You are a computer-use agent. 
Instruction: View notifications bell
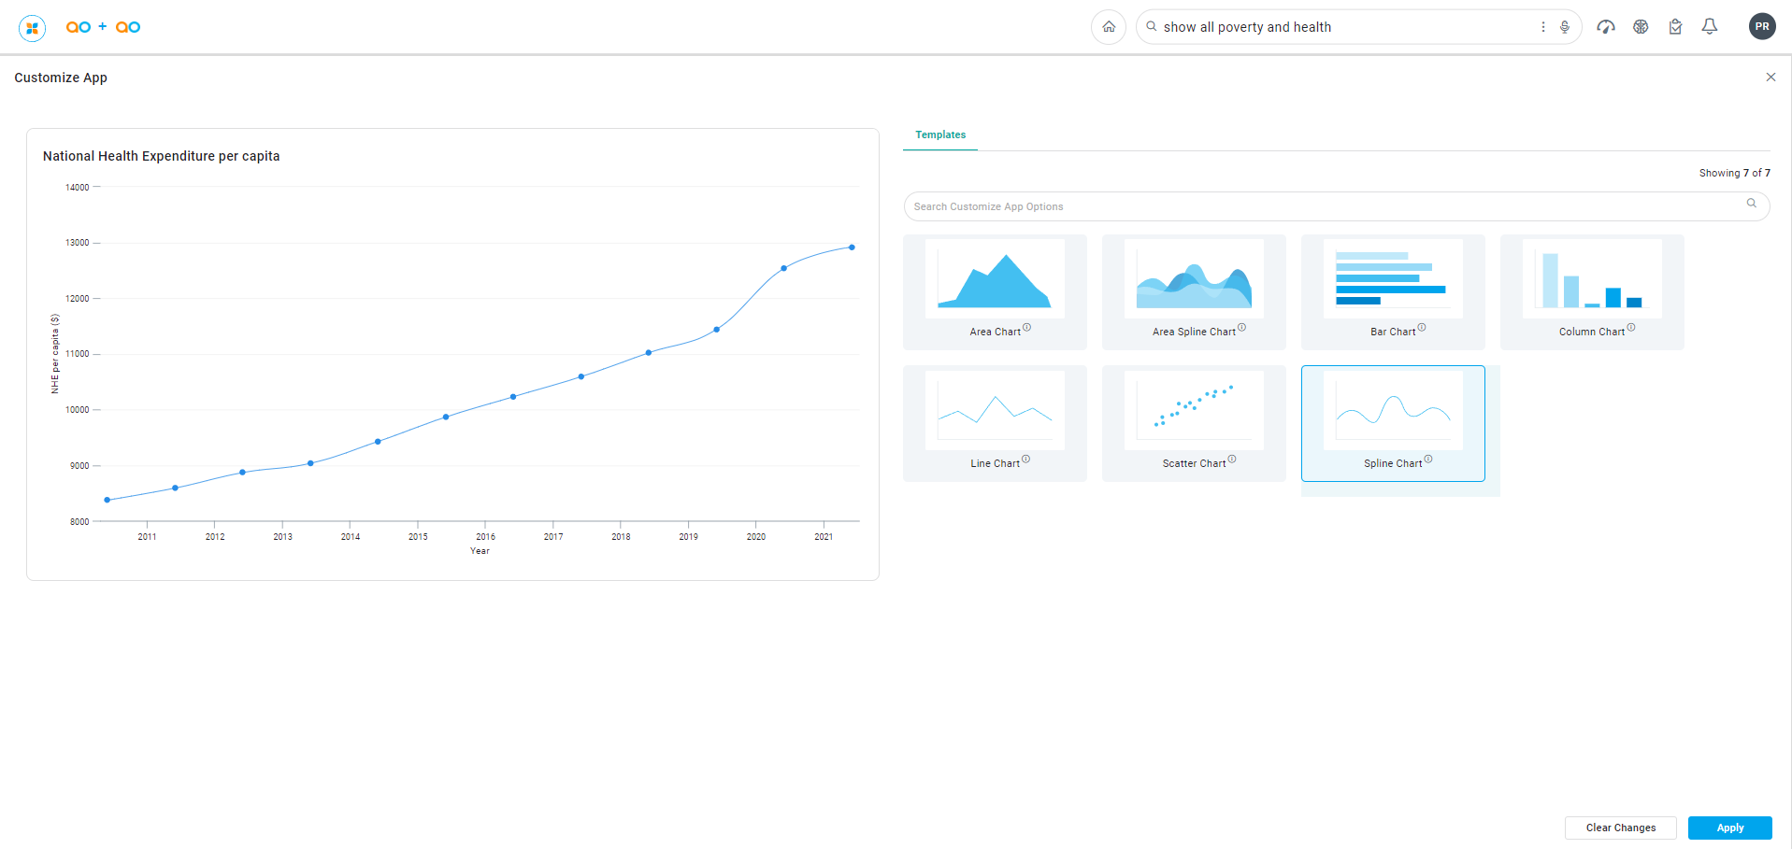click(1709, 27)
